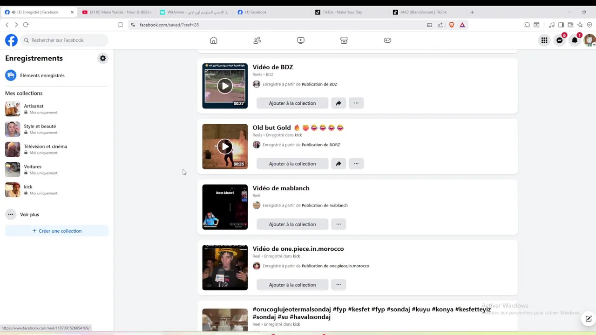Focus the Rechercher sur Facebook search box
The image size is (596, 335).
(x=64, y=40)
